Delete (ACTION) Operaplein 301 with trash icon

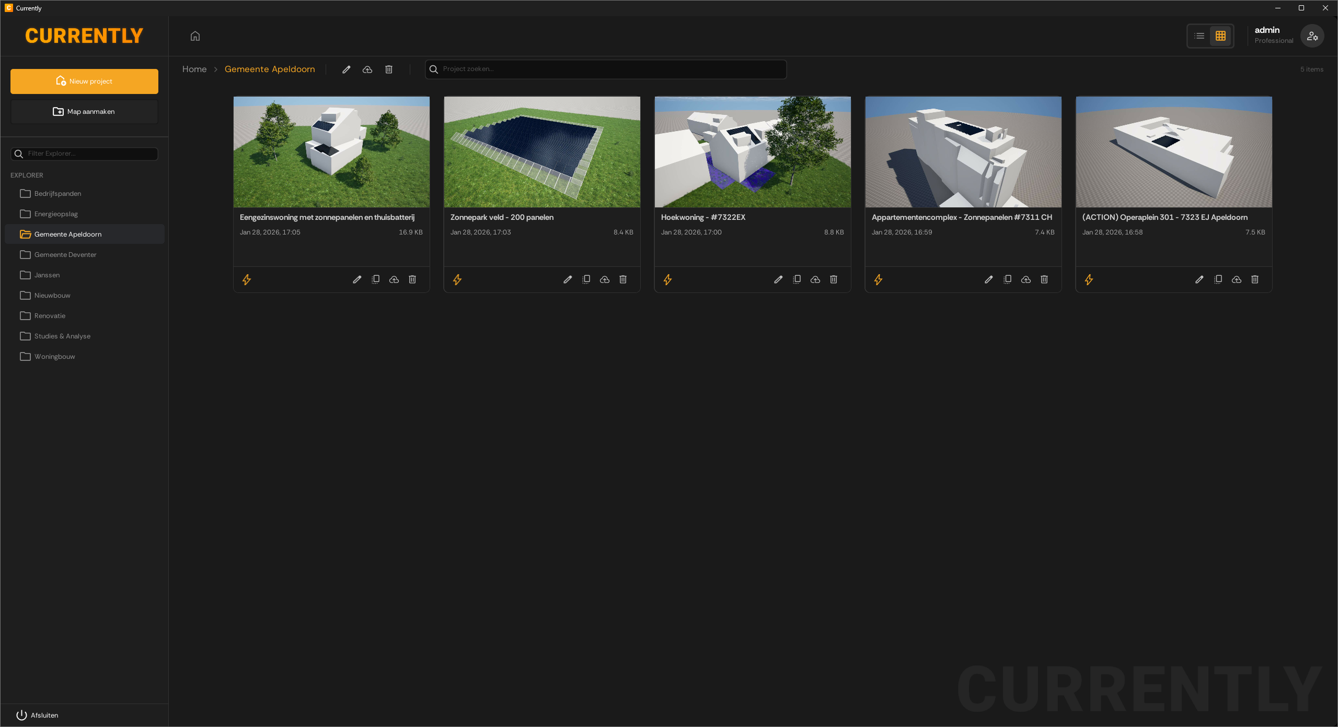coord(1254,279)
